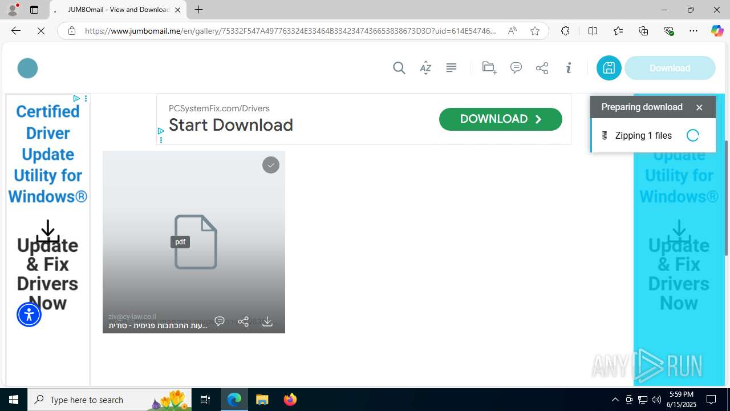
Task: Close the Preparing download popup
Action: coord(699,107)
